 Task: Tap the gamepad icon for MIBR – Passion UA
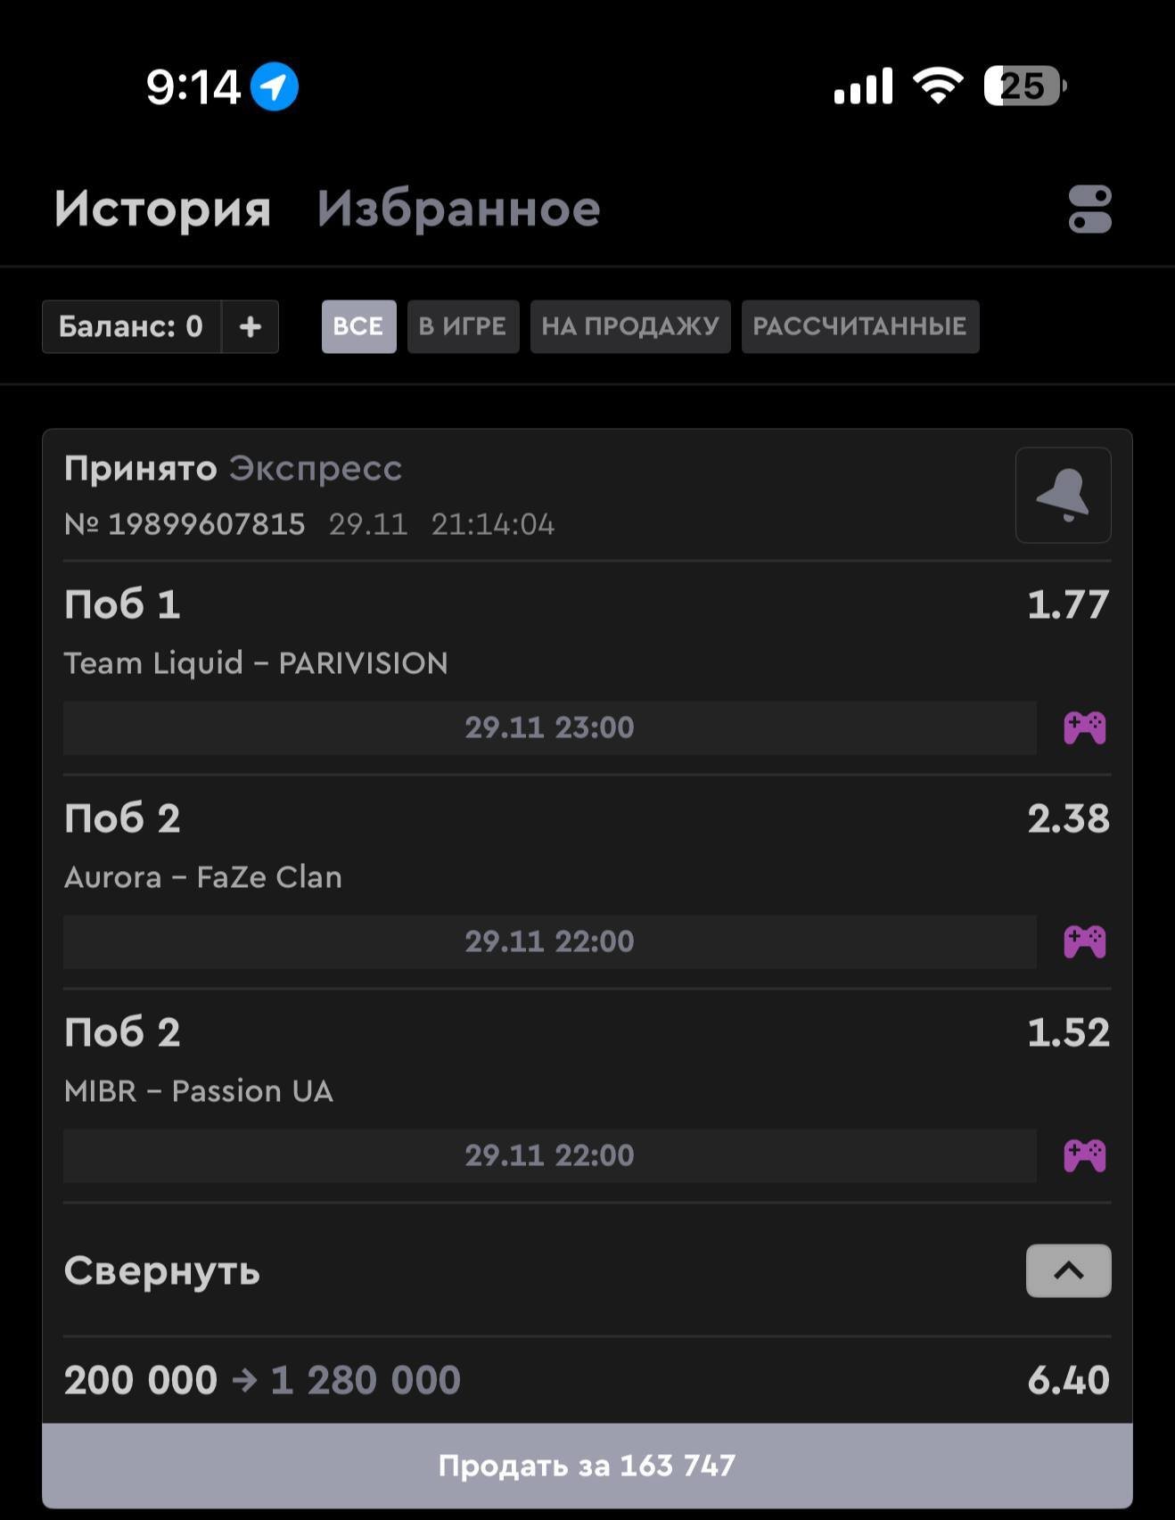1084,1155
